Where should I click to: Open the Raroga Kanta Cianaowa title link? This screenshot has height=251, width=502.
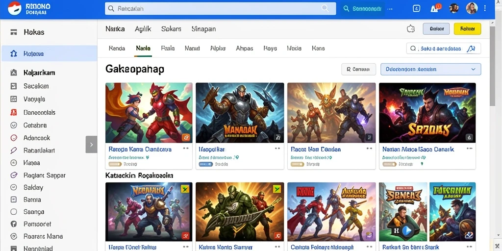pos(140,149)
